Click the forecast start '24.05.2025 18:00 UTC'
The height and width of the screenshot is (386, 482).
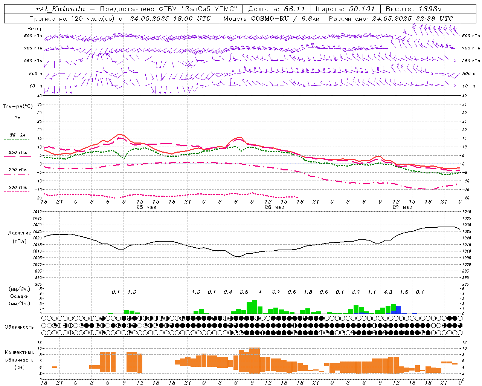click(x=170, y=18)
